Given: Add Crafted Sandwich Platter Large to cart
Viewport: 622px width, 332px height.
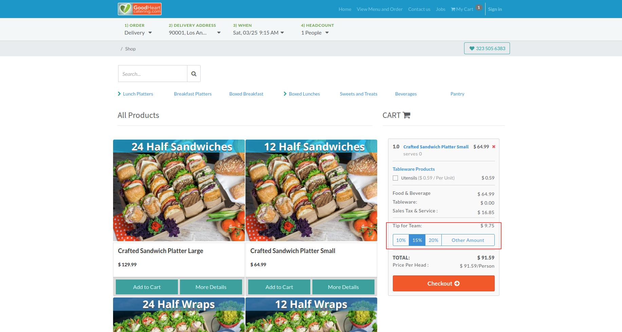Looking at the screenshot, I should click(147, 287).
